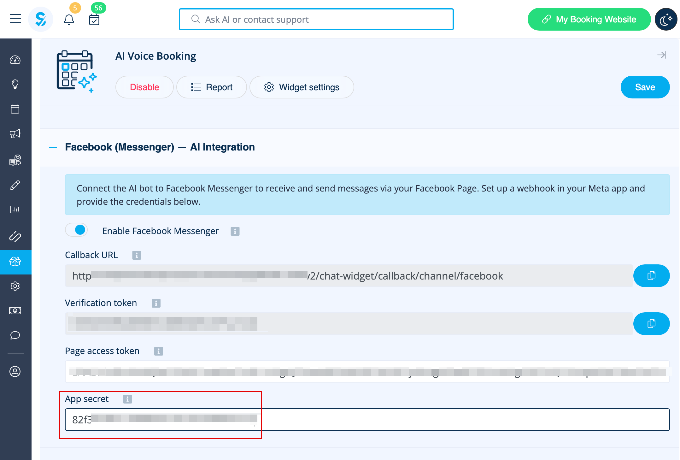Show info for App secret field
Image resolution: width=680 pixels, height=460 pixels.
[127, 399]
